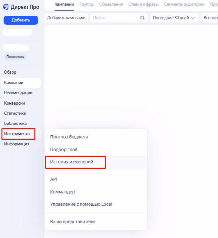Viewport: 218px width, 238px height.
Task: Expand the Инструменты sidebar menu
Action: click(x=17, y=134)
